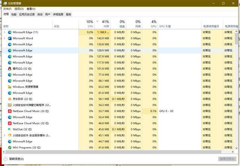Expand the Microsoft Edge (11) process group
Image resolution: width=240 pixels, height=166 pixels.
pos(4,32)
